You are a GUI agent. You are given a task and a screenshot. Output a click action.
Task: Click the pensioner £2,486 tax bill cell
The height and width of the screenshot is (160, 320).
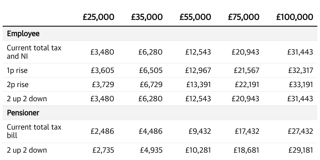click(x=103, y=131)
